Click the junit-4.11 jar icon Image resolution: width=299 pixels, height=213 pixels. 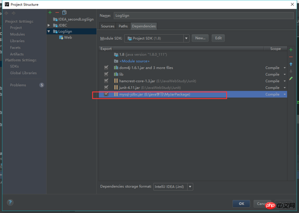(116, 87)
